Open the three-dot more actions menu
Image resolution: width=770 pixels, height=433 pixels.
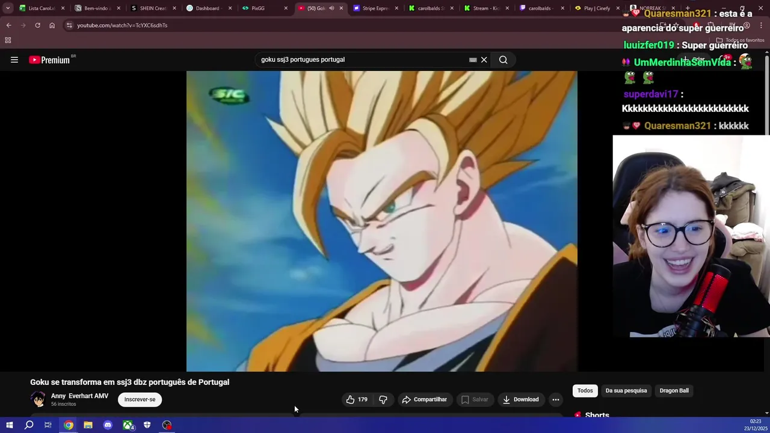click(x=556, y=399)
